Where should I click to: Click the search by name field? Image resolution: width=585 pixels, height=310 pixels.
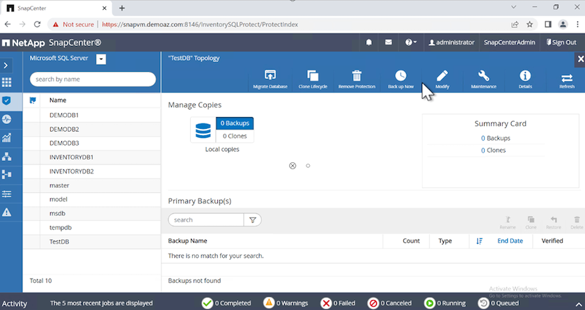point(93,79)
